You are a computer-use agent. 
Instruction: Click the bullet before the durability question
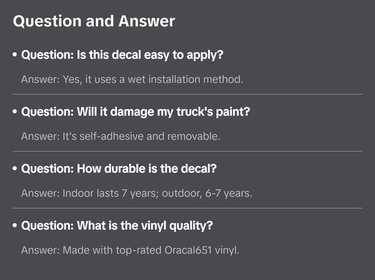(15, 169)
